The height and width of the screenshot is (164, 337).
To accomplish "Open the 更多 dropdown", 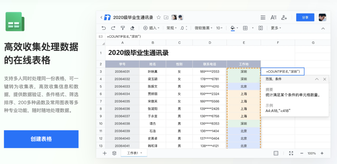I will tap(276, 28).
